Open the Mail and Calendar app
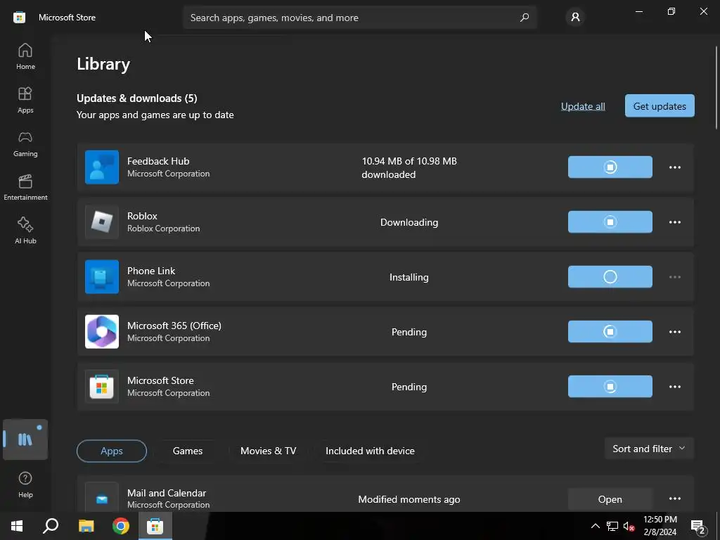The width and height of the screenshot is (720, 540). (x=610, y=499)
